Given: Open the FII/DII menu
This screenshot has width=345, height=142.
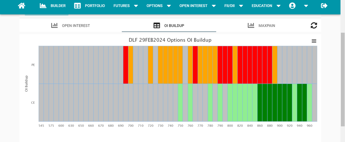Looking at the screenshot, I should (x=230, y=6).
